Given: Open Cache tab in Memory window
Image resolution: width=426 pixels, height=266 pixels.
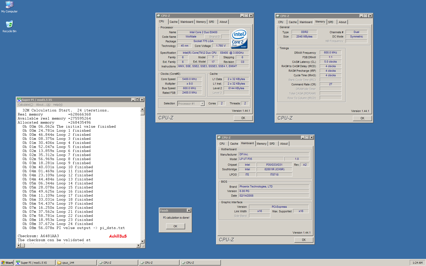Looking at the screenshot, I should [x=293, y=22].
